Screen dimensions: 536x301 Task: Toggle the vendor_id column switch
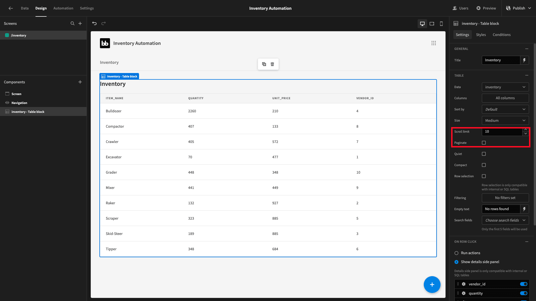(524, 284)
